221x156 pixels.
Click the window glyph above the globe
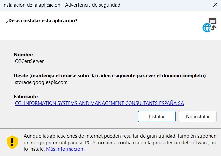(x=212, y=21)
